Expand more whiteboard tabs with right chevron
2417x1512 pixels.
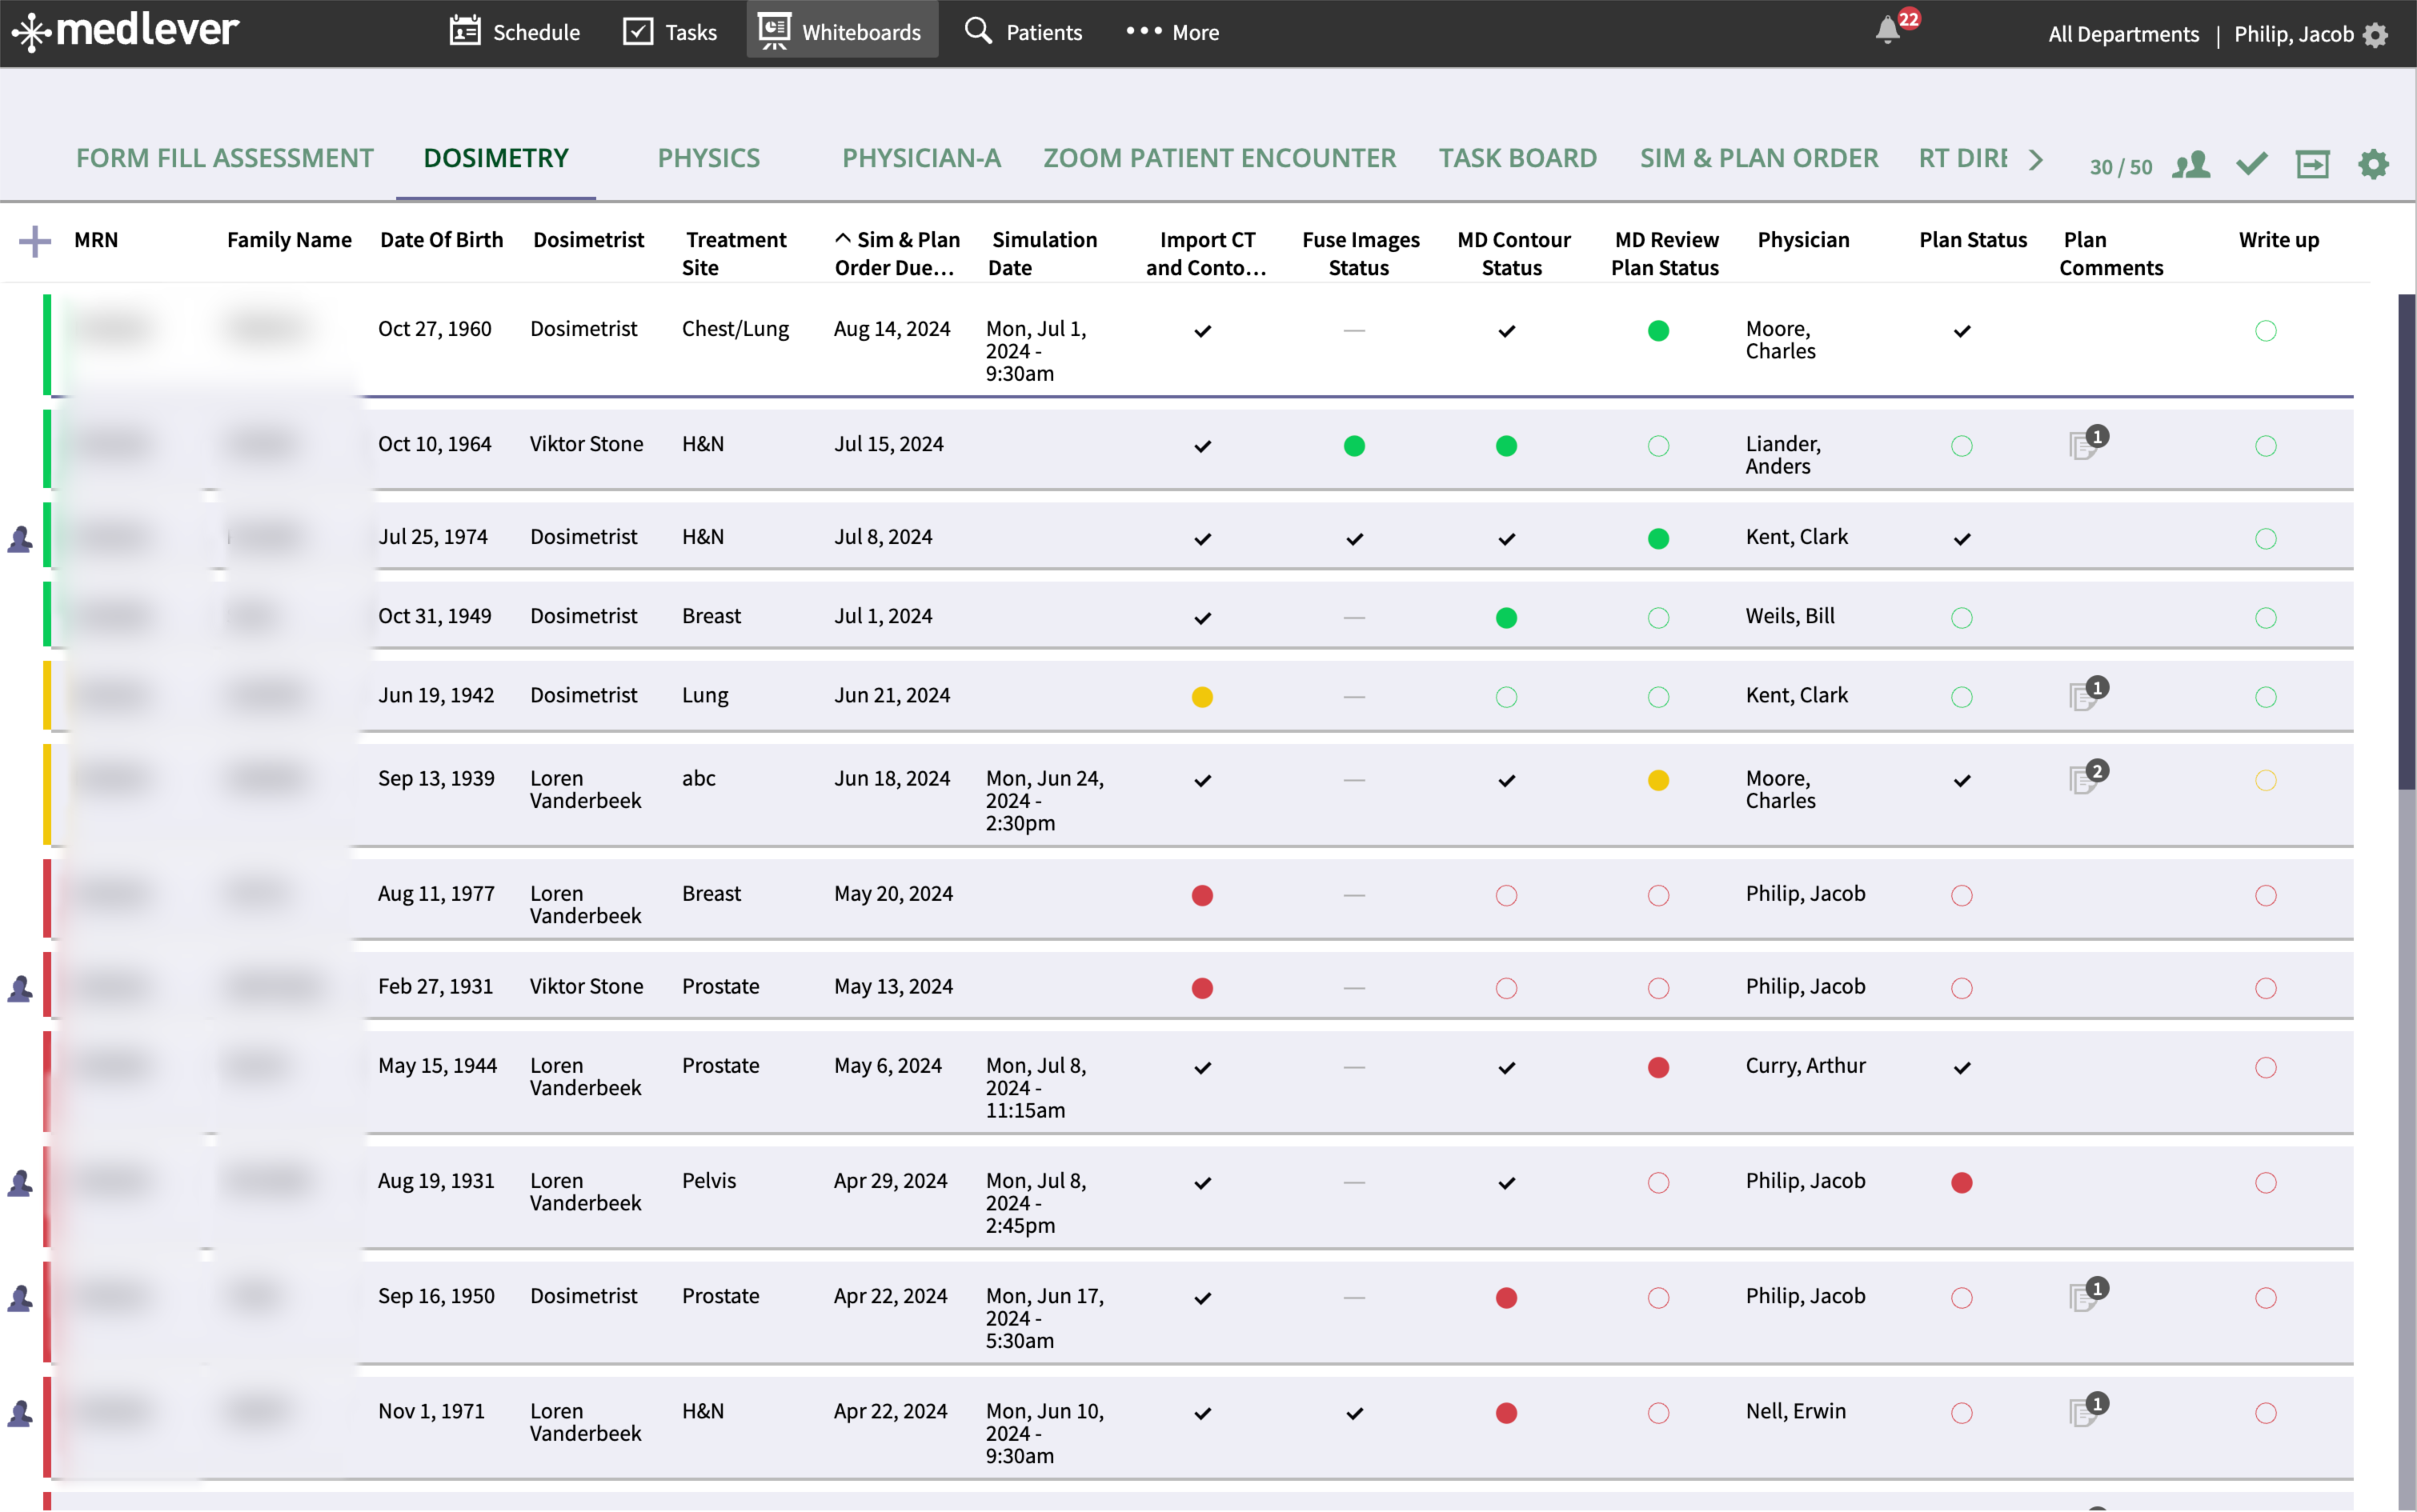pos(2036,160)
